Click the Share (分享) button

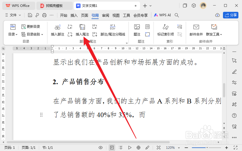tap(231, 15)
